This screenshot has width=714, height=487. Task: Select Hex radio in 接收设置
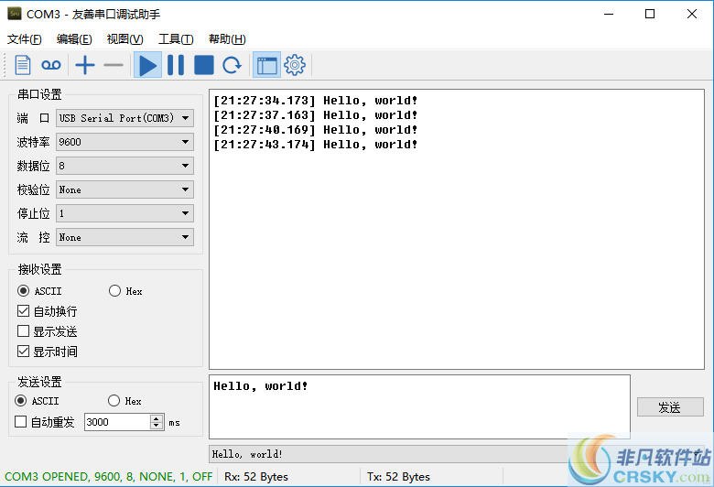[115, 291]
